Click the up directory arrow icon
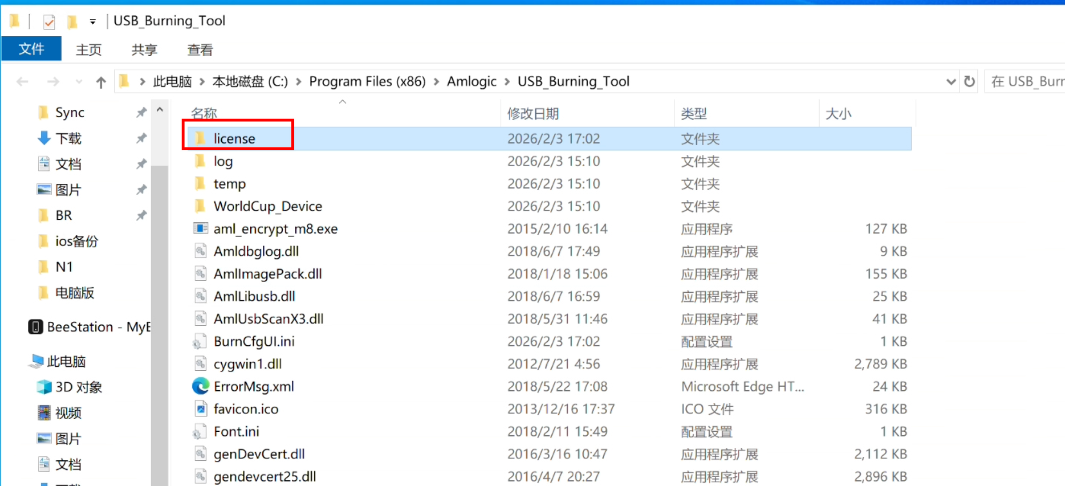Image resolution: width=1065 pixels, height=486 pixels. point(101,82)
